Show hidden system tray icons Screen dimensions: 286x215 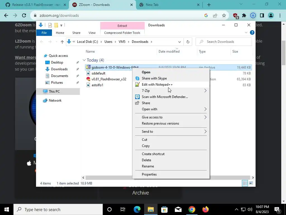[x=236, y=209]
